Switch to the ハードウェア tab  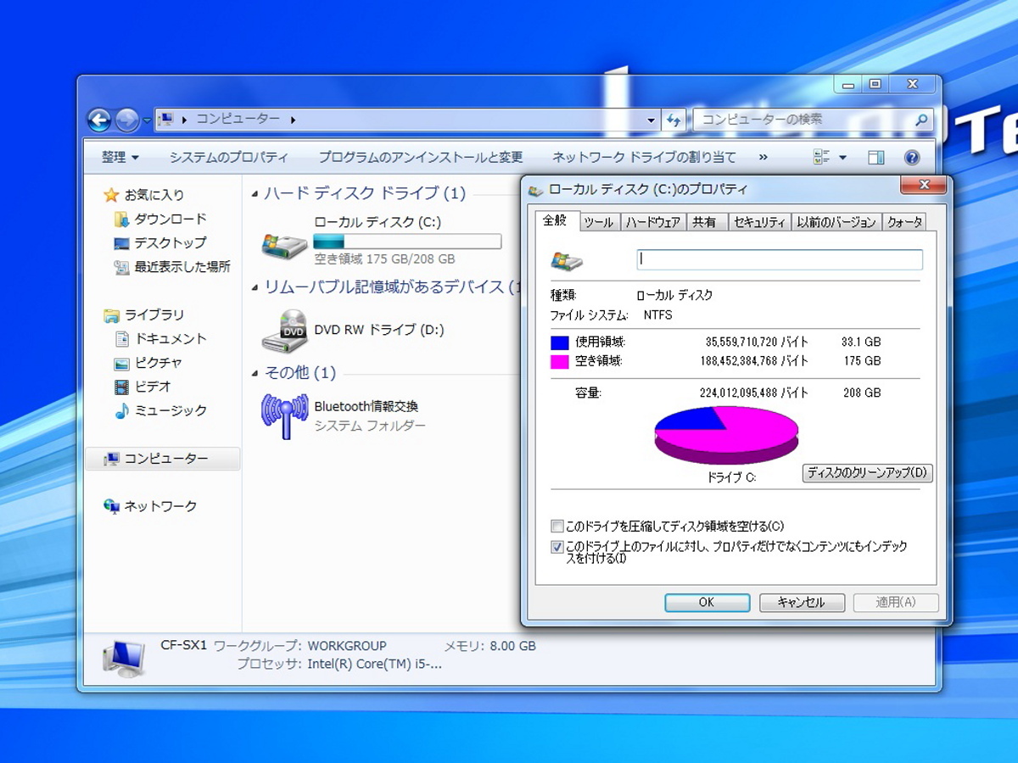coord(652,222)
